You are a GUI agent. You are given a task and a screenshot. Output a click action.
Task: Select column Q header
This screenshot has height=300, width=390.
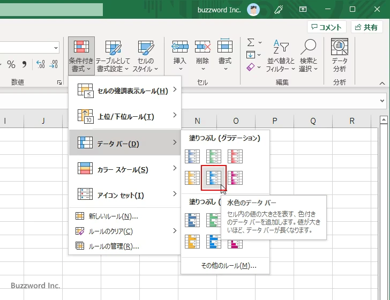pos(313,121)
